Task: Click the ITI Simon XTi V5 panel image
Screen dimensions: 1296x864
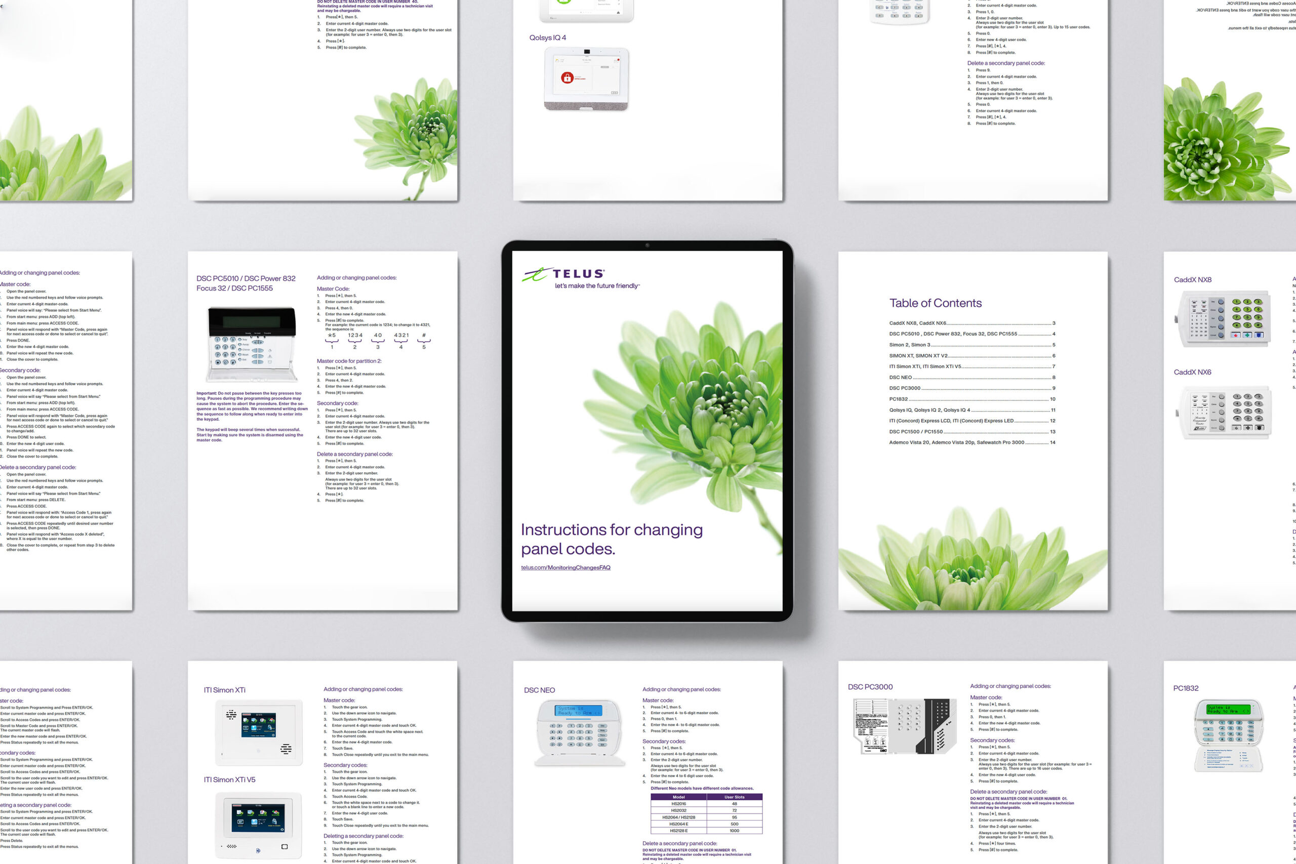Action: [x=258, y=826]
